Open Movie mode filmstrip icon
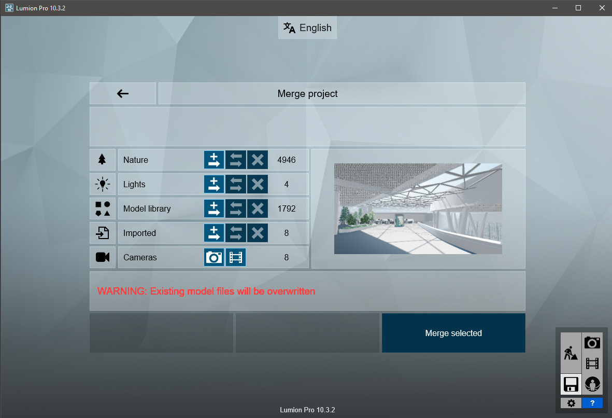The image size is (612, 418). 592,364
